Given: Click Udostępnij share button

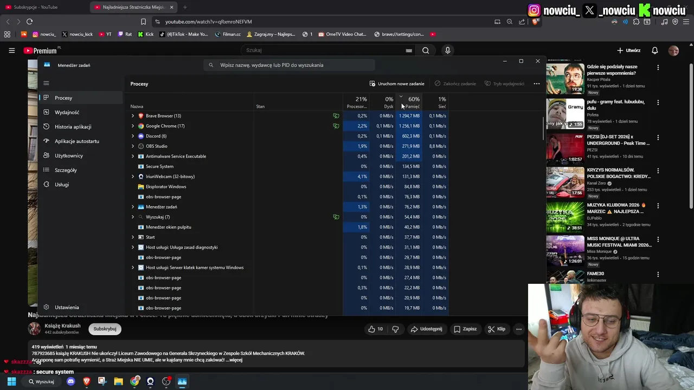Looking at the screenshot, I should (426, 329).
